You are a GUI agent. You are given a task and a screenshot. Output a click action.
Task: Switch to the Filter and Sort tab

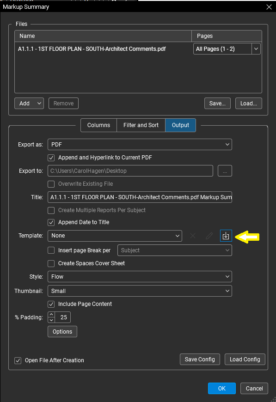tap(141, 125)
